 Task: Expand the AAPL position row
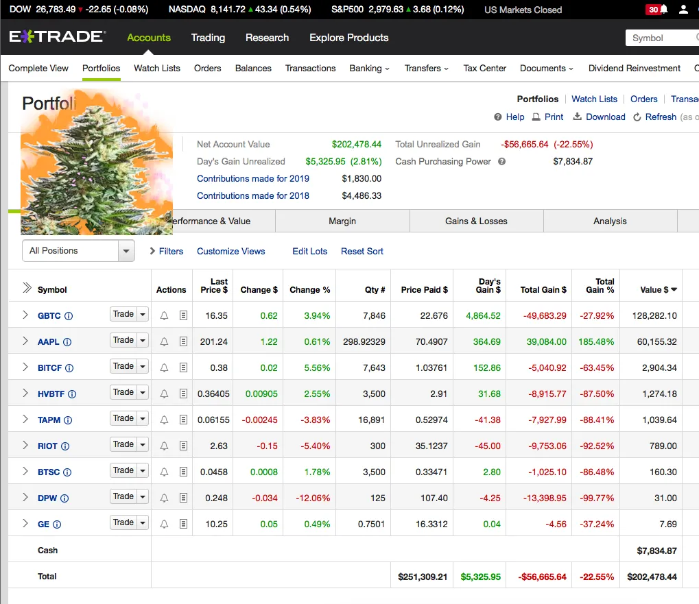click(x=25, y=341)
